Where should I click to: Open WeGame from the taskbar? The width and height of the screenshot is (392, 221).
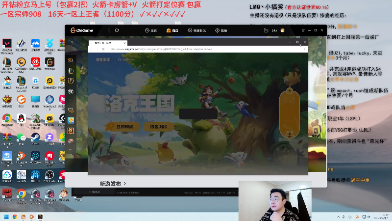(40, 217)
